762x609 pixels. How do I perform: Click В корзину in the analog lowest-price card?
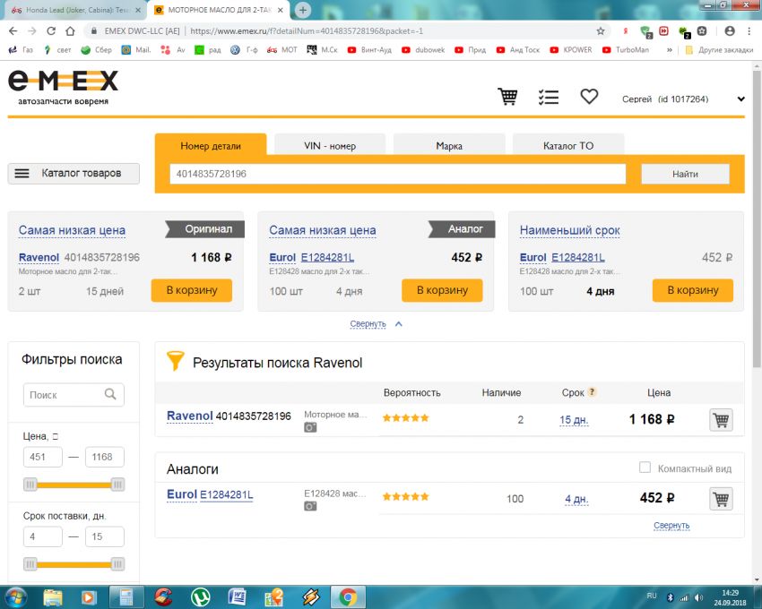442,290
